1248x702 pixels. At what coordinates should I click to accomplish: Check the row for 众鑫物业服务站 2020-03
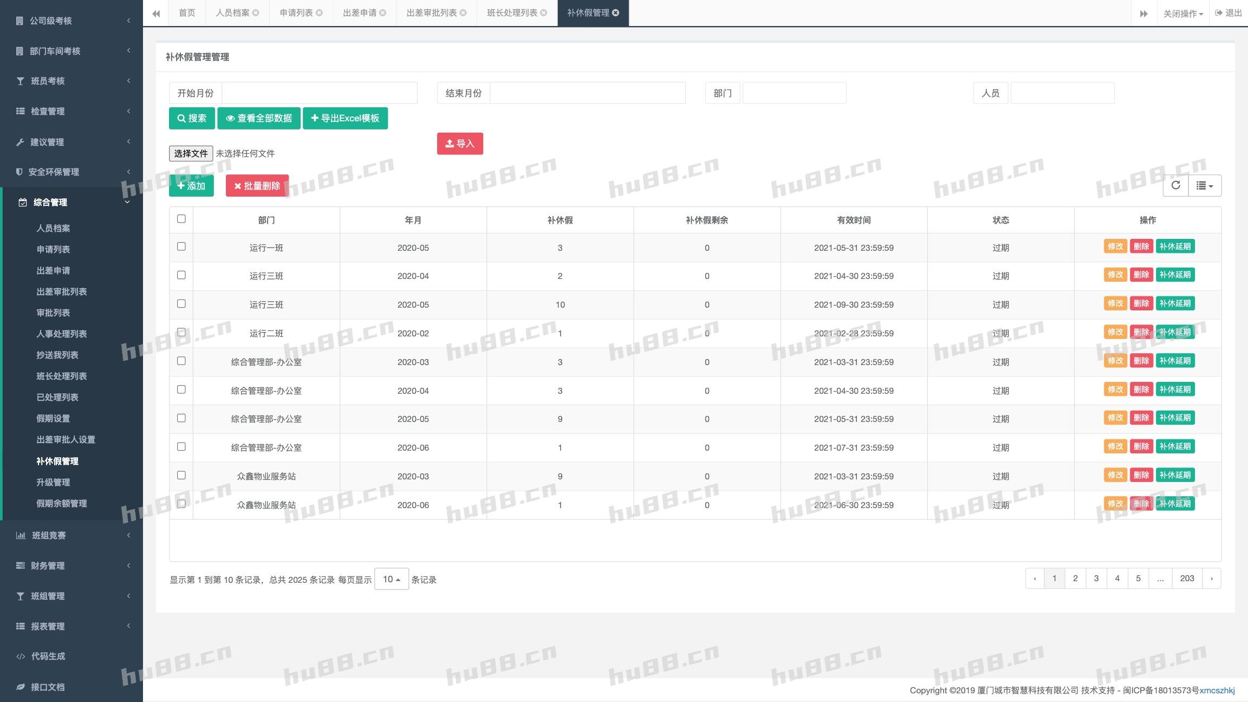181,475
